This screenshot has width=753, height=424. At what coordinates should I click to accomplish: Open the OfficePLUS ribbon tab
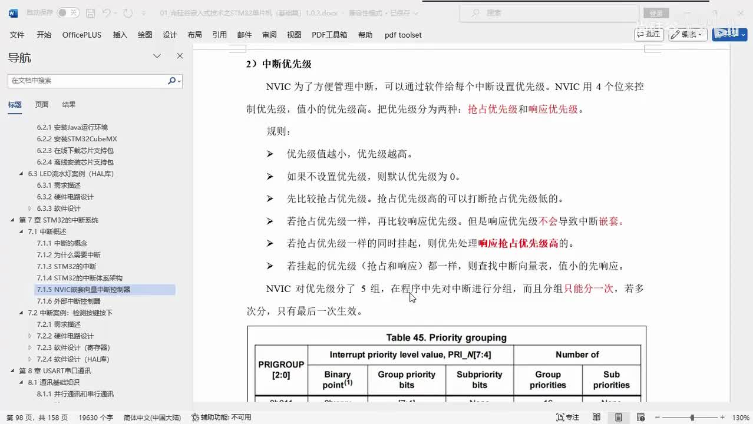82,35
